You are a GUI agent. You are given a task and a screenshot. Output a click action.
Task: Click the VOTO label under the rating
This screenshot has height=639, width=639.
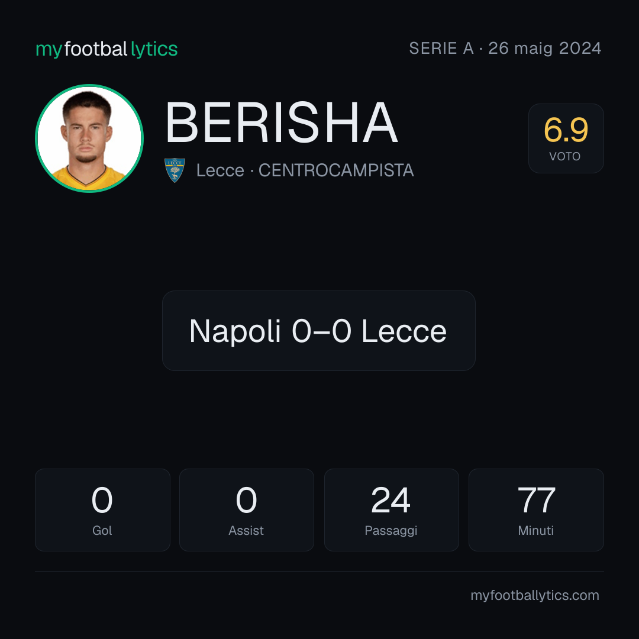(x=565, y=156)
